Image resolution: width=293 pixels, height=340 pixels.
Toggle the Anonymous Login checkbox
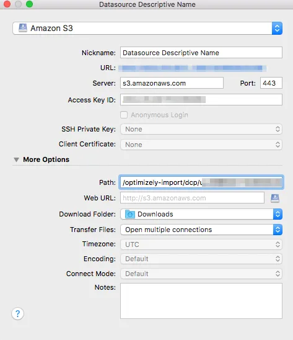click(x=124, y=115)
